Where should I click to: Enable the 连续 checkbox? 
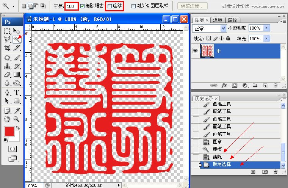click(110, 6)
